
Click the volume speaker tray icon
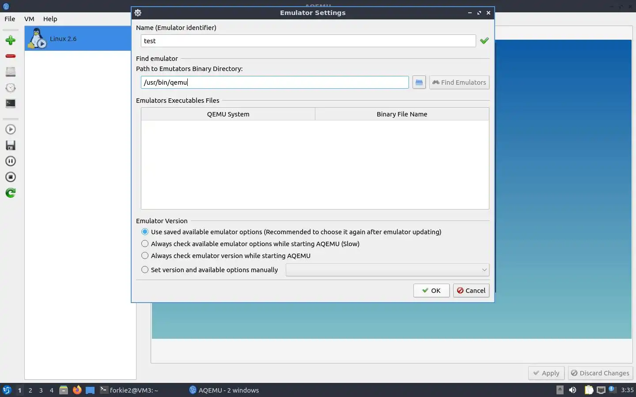(573, 390)
